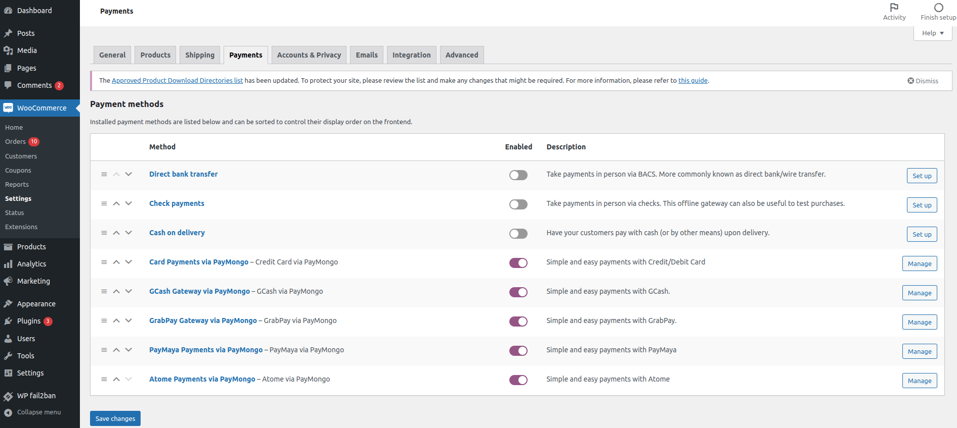Switch to the General tab
The width and height of the screenshot is (957, 428).
point(112,55)
